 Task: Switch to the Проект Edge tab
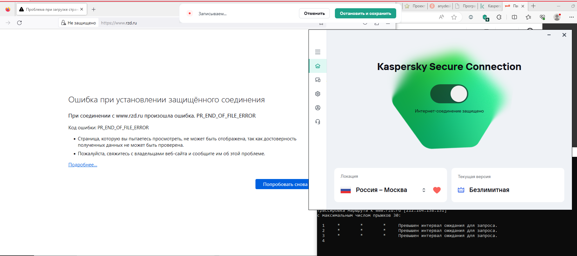coord(415,6)
